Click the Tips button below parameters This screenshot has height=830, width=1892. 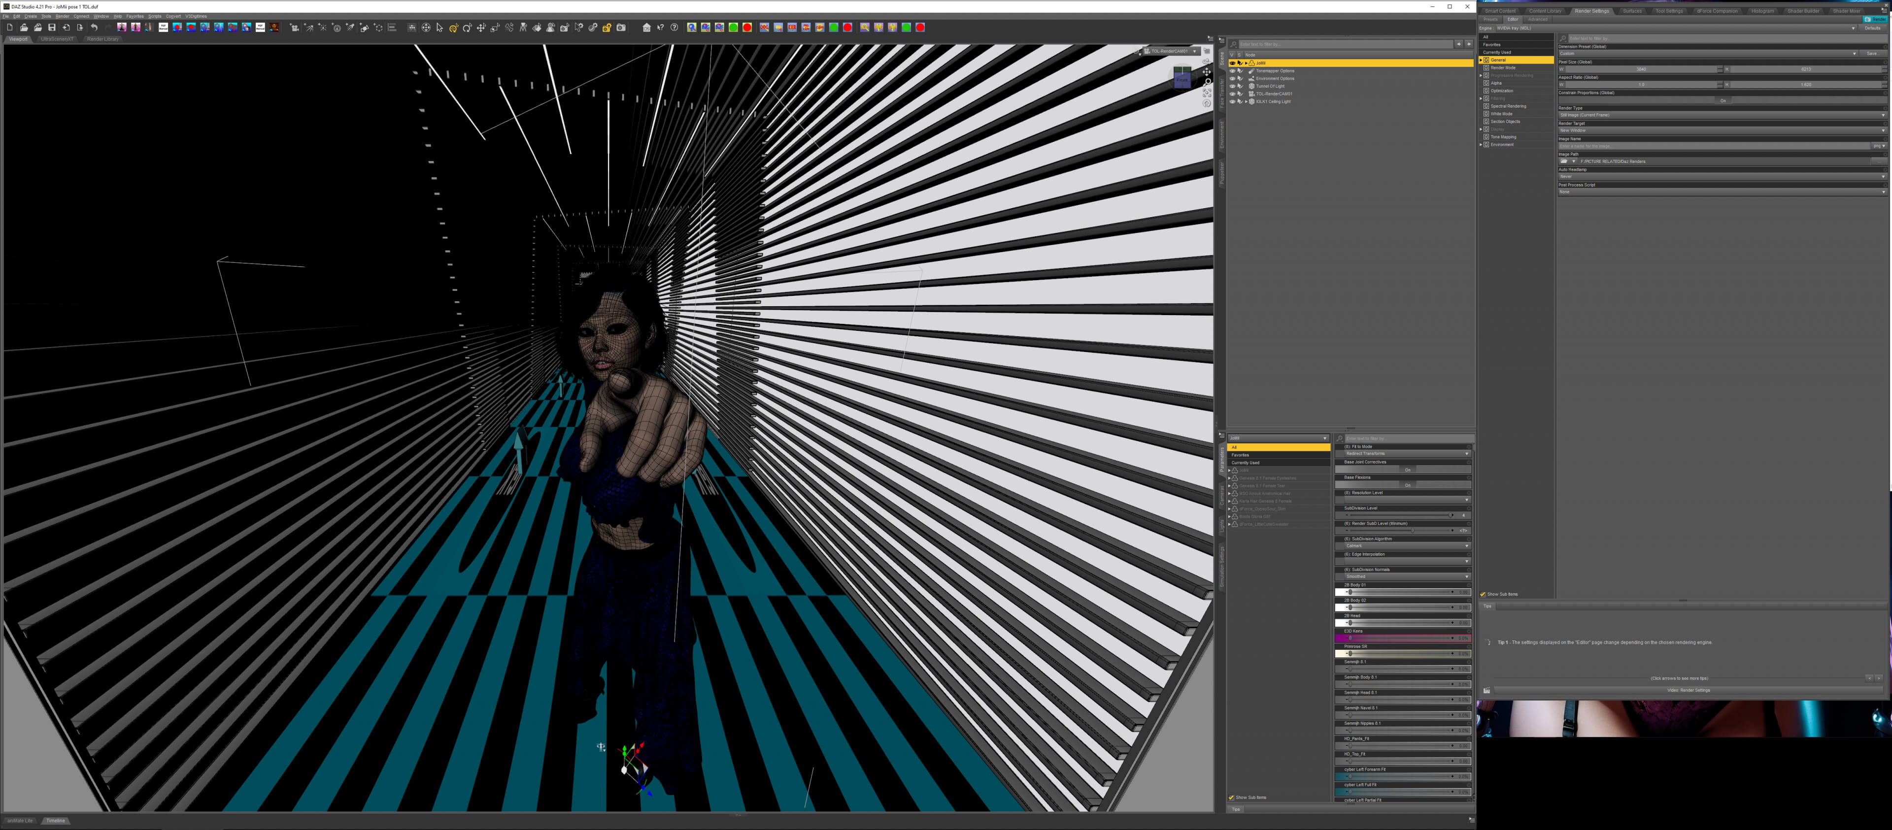1236,809
